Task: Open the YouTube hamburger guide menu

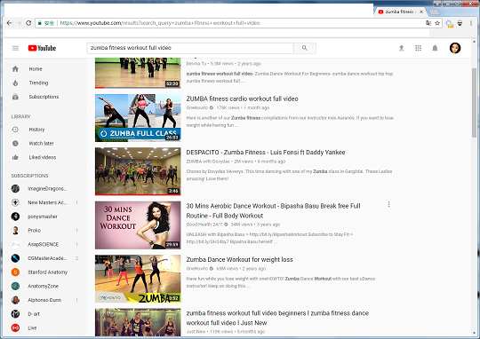Action: 15,48
